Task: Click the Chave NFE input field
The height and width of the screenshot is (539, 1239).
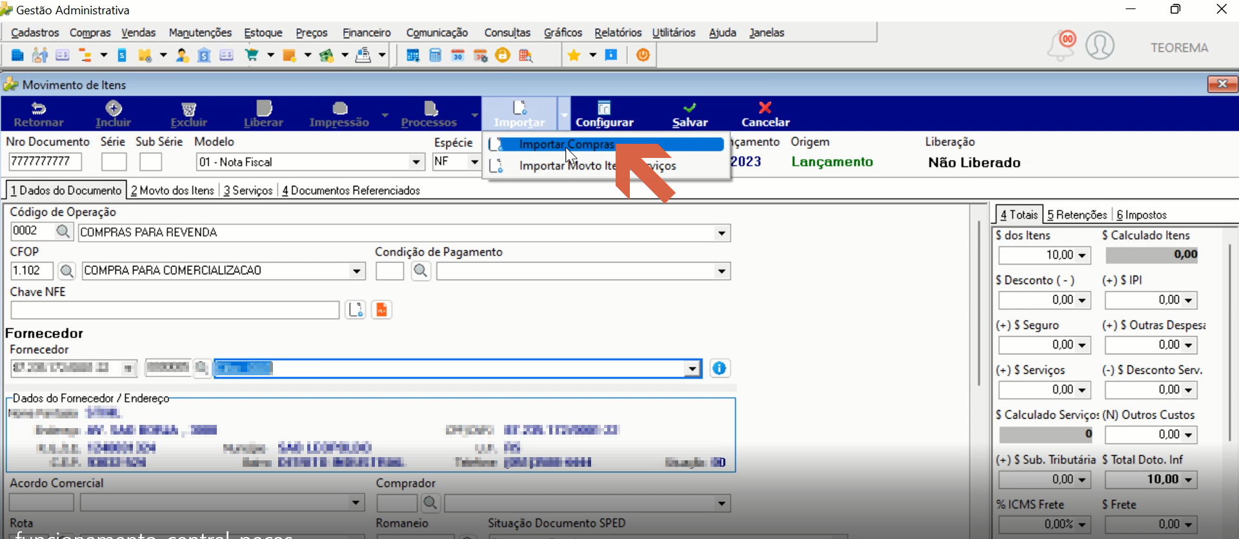Action: coord(175,310)
